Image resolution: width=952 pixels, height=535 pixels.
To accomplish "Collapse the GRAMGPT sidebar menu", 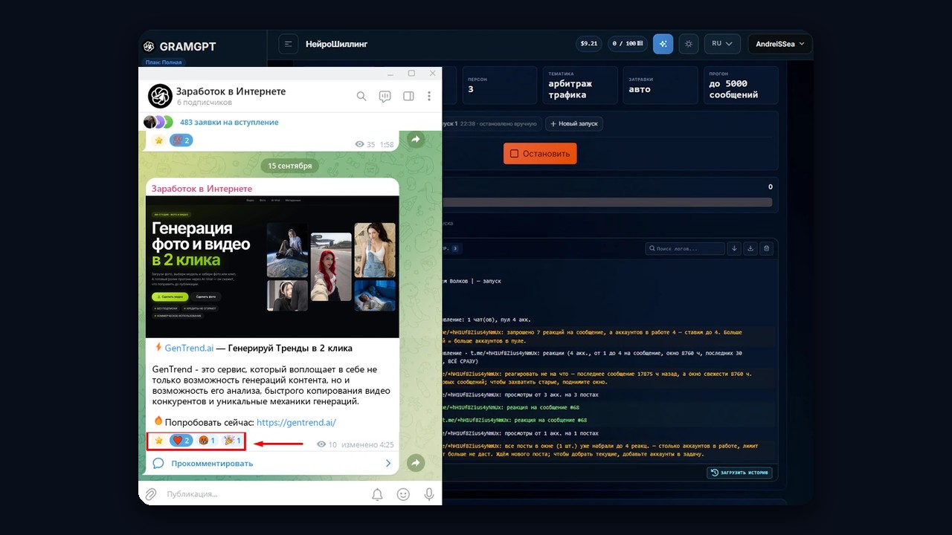I will click(289, 44).
